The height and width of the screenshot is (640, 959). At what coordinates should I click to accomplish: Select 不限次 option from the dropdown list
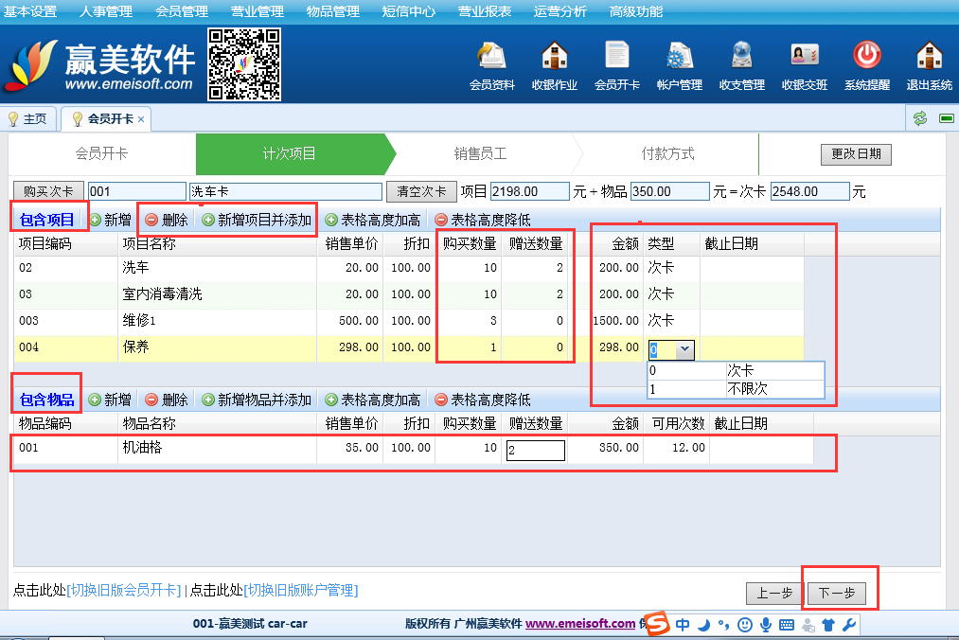tap(747, 388)
